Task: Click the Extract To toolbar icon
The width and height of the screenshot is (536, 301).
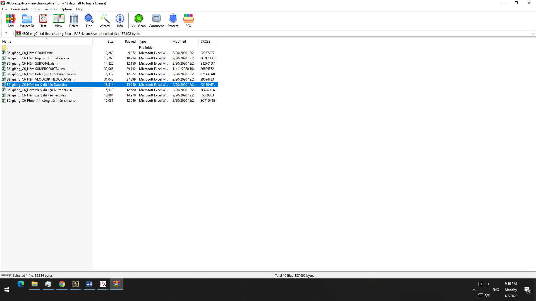Action: coord(27,21)
